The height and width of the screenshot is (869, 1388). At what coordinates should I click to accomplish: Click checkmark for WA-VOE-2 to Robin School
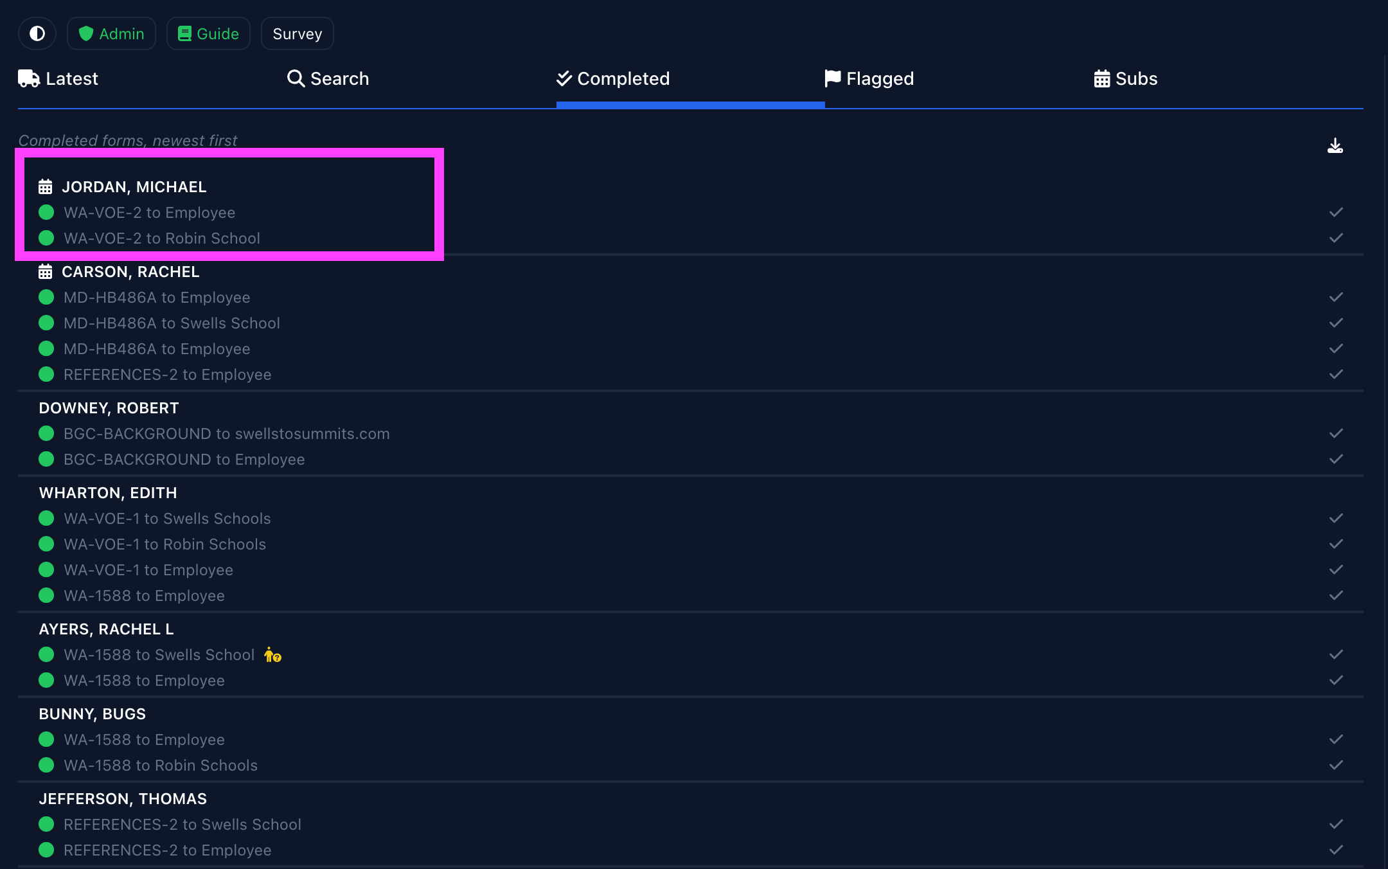point(1336,238)
